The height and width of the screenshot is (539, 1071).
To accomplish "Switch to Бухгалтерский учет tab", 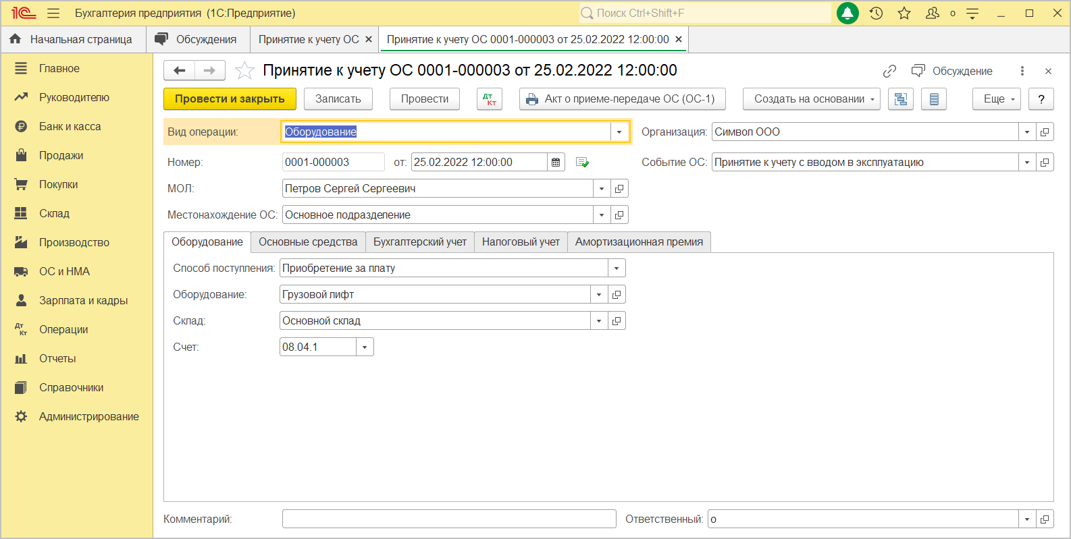I will coord(420,242).
